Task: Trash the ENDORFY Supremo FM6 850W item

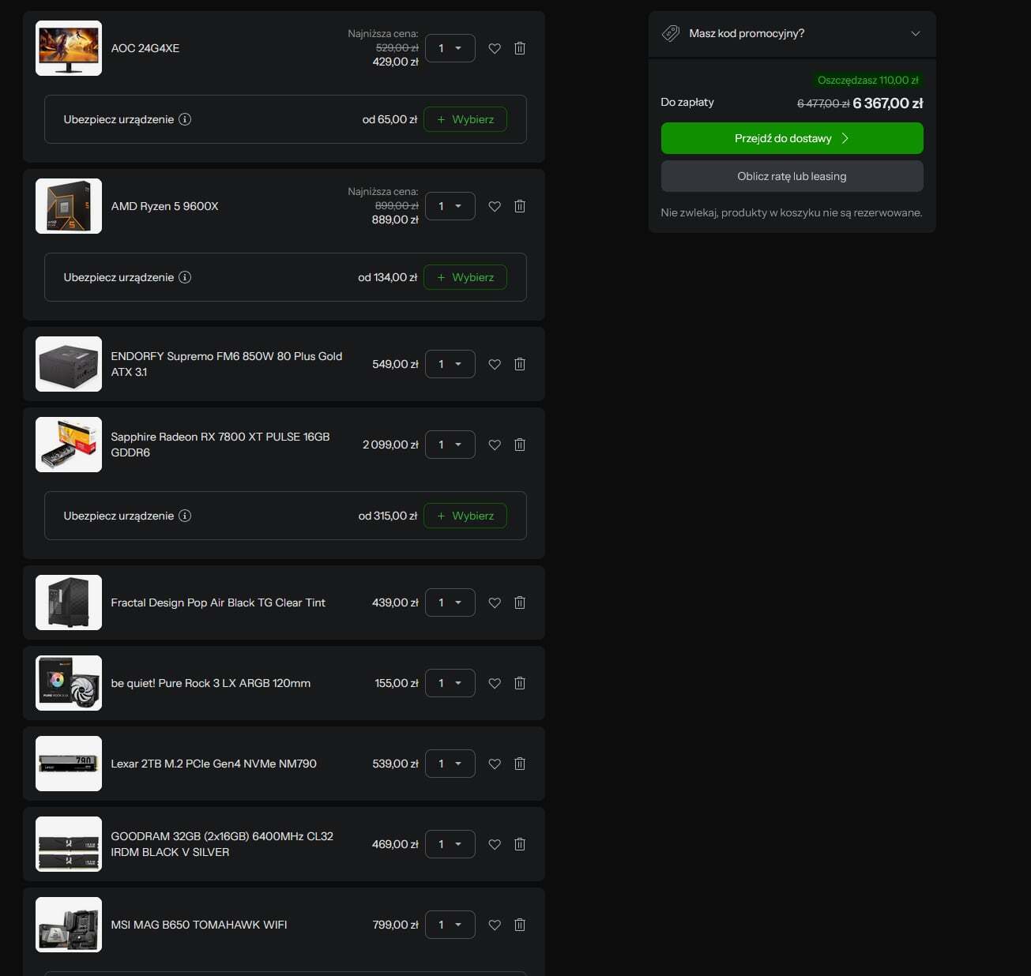Action: pos(520,364)
